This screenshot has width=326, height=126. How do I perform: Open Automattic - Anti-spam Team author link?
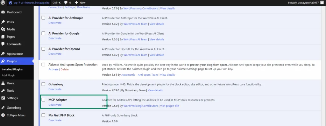(139, 75)
